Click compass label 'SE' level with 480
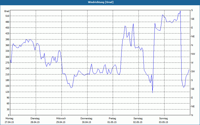The image size is (200, 125). pyautogui.click(x=193, y=19)
